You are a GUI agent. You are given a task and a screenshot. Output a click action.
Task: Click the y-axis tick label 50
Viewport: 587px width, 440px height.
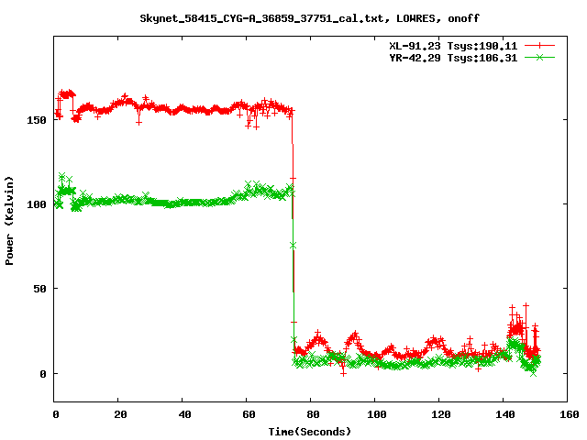pos(40,289)
